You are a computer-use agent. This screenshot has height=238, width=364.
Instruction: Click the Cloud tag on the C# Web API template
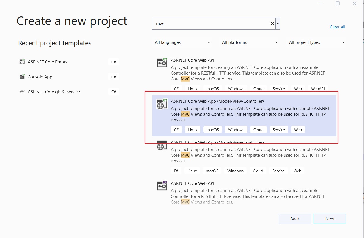coord(258,89)
